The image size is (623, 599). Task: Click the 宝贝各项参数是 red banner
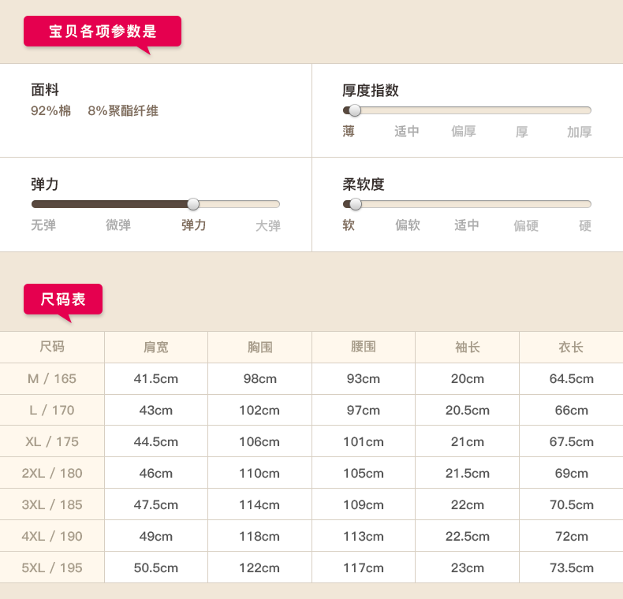coord(103,32)
